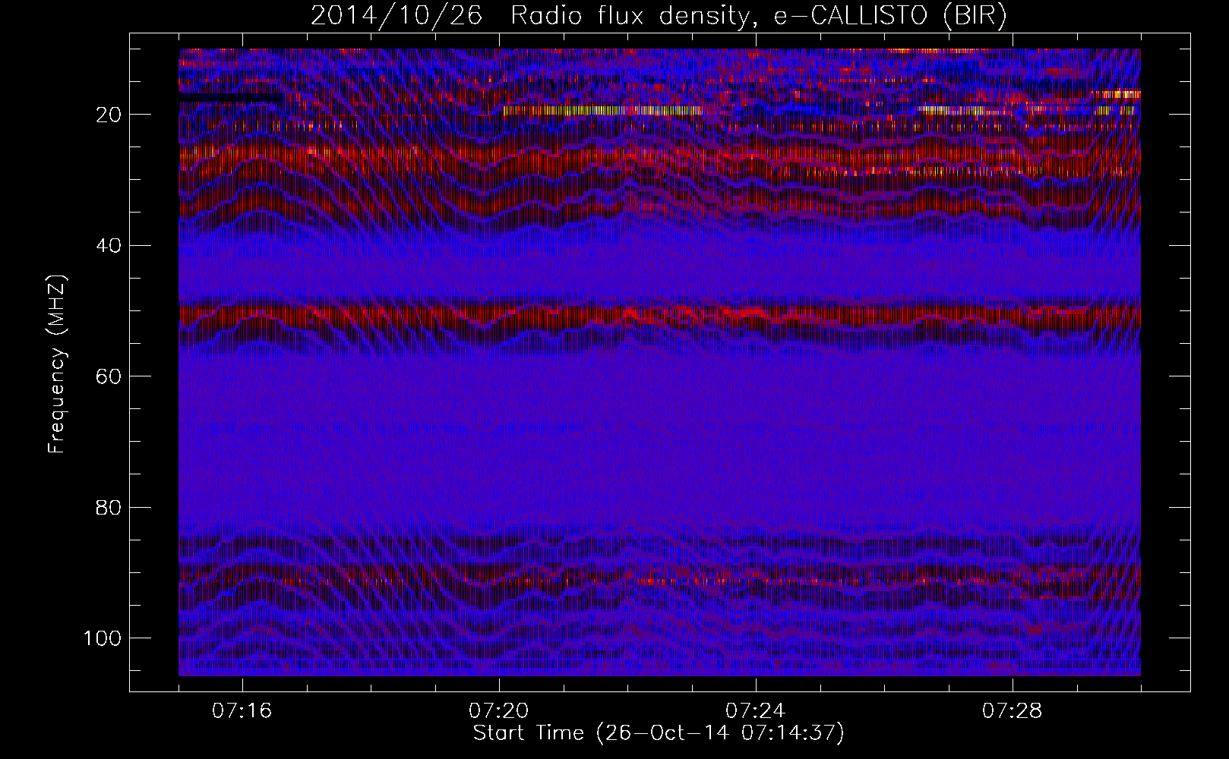Click the 60 MHz frequency tick label
This screenshot has height=759, width=1229.
(x=109, y=376)
